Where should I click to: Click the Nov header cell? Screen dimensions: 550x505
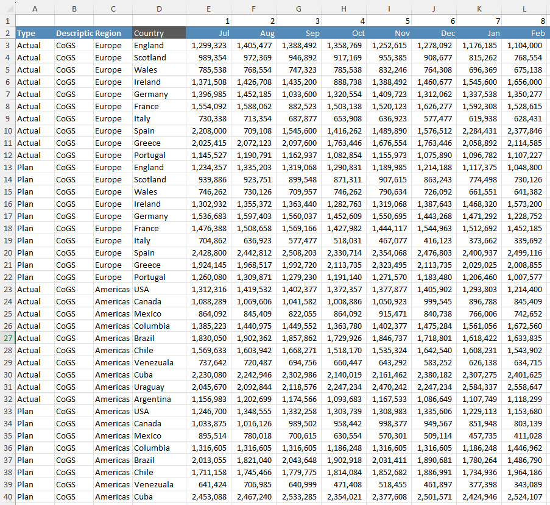[389, 33]
